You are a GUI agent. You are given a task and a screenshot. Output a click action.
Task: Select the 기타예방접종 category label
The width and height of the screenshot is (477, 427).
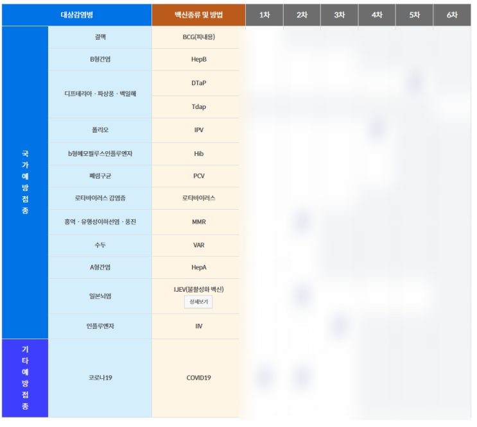click(25, 378)
